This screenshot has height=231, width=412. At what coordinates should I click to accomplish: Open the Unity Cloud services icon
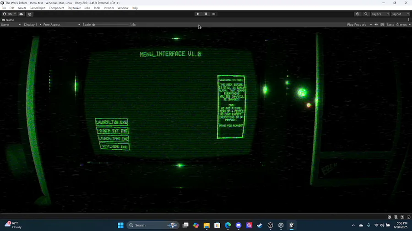point(21,14)
